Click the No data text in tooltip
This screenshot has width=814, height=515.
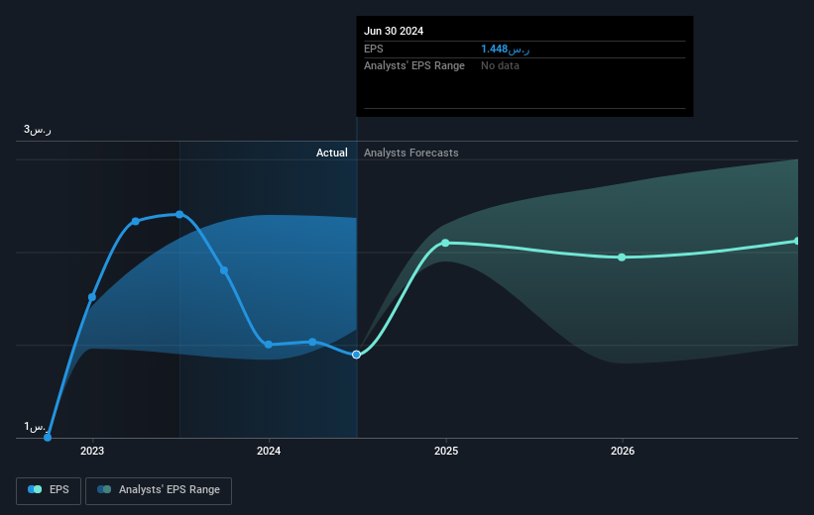(500, 66)
